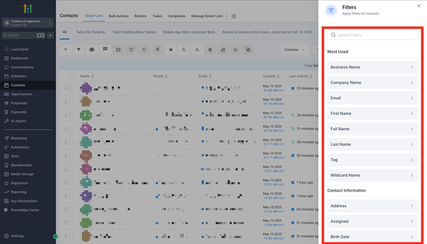Open Automation in the sidebar
427x244 pixels.
[20, 147]
